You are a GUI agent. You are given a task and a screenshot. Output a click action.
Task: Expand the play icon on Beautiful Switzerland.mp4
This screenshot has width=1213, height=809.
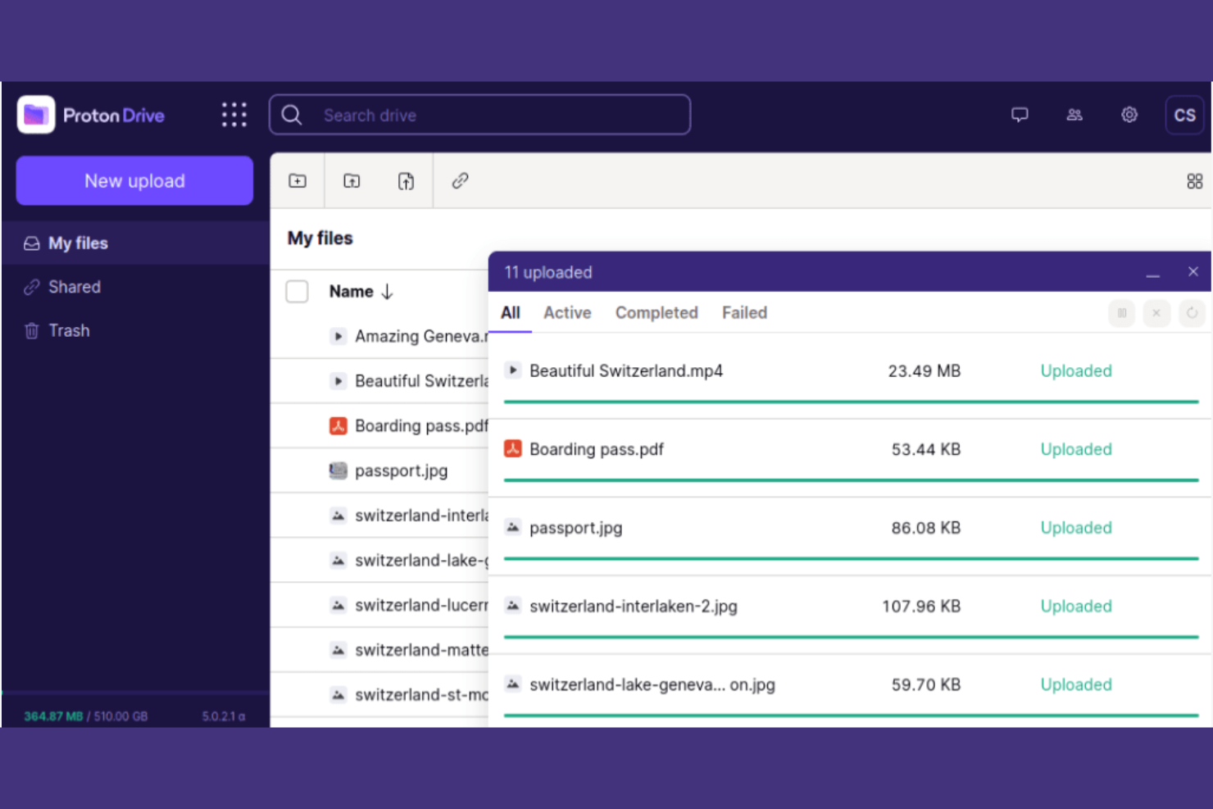[x=513, y=370]
